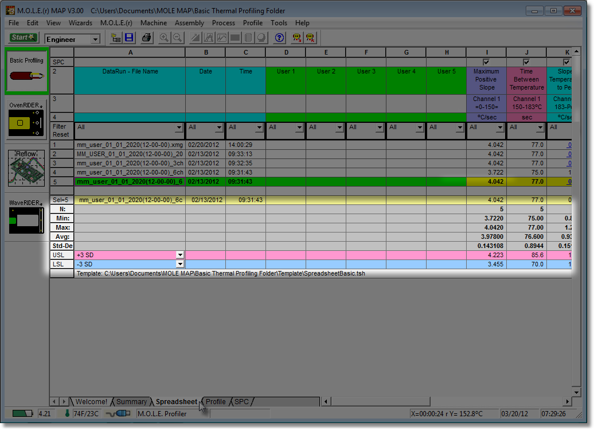
Task: Select row 4 slope value 3.722
Action: (x=486, y=172)
